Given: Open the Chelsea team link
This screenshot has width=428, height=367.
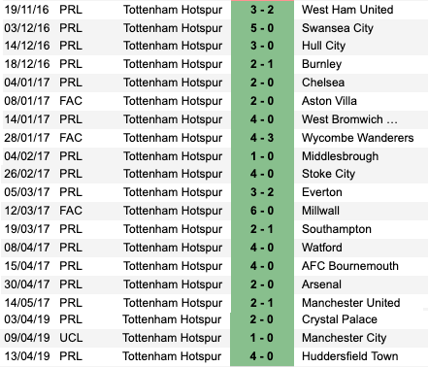Looking at the screenshot, I should (x=323, y=83).
